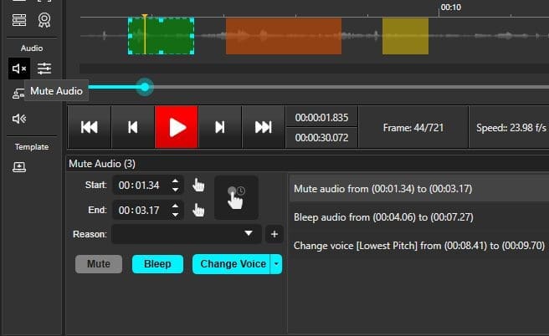The width and height of the screenshot is (549, 336).
Task: Click the Bleep button
Action: 157,264
